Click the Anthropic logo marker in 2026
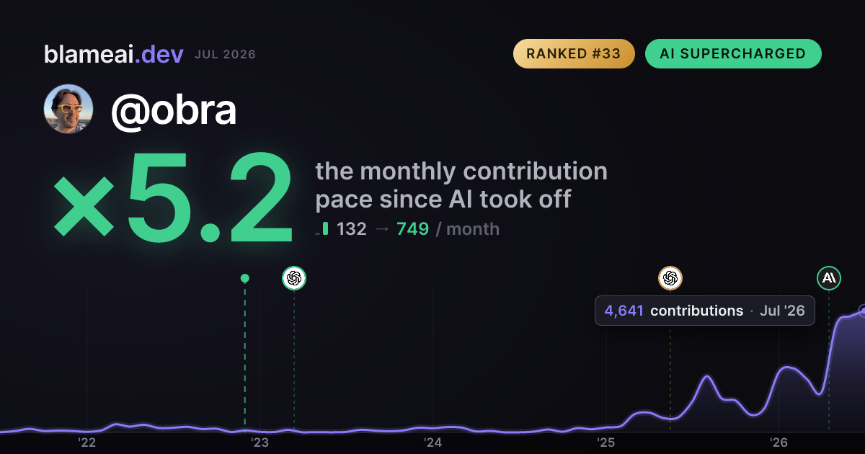 829,277
